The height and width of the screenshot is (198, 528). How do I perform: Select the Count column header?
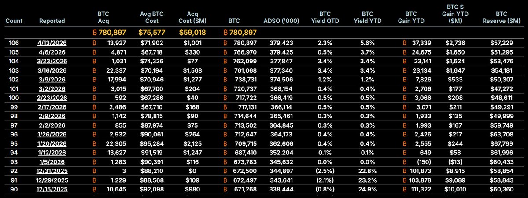[x=14, y=21]
